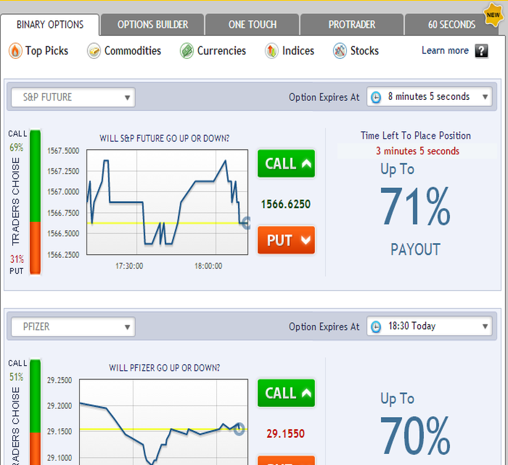Click the Commodities category link

pos(133,51)
